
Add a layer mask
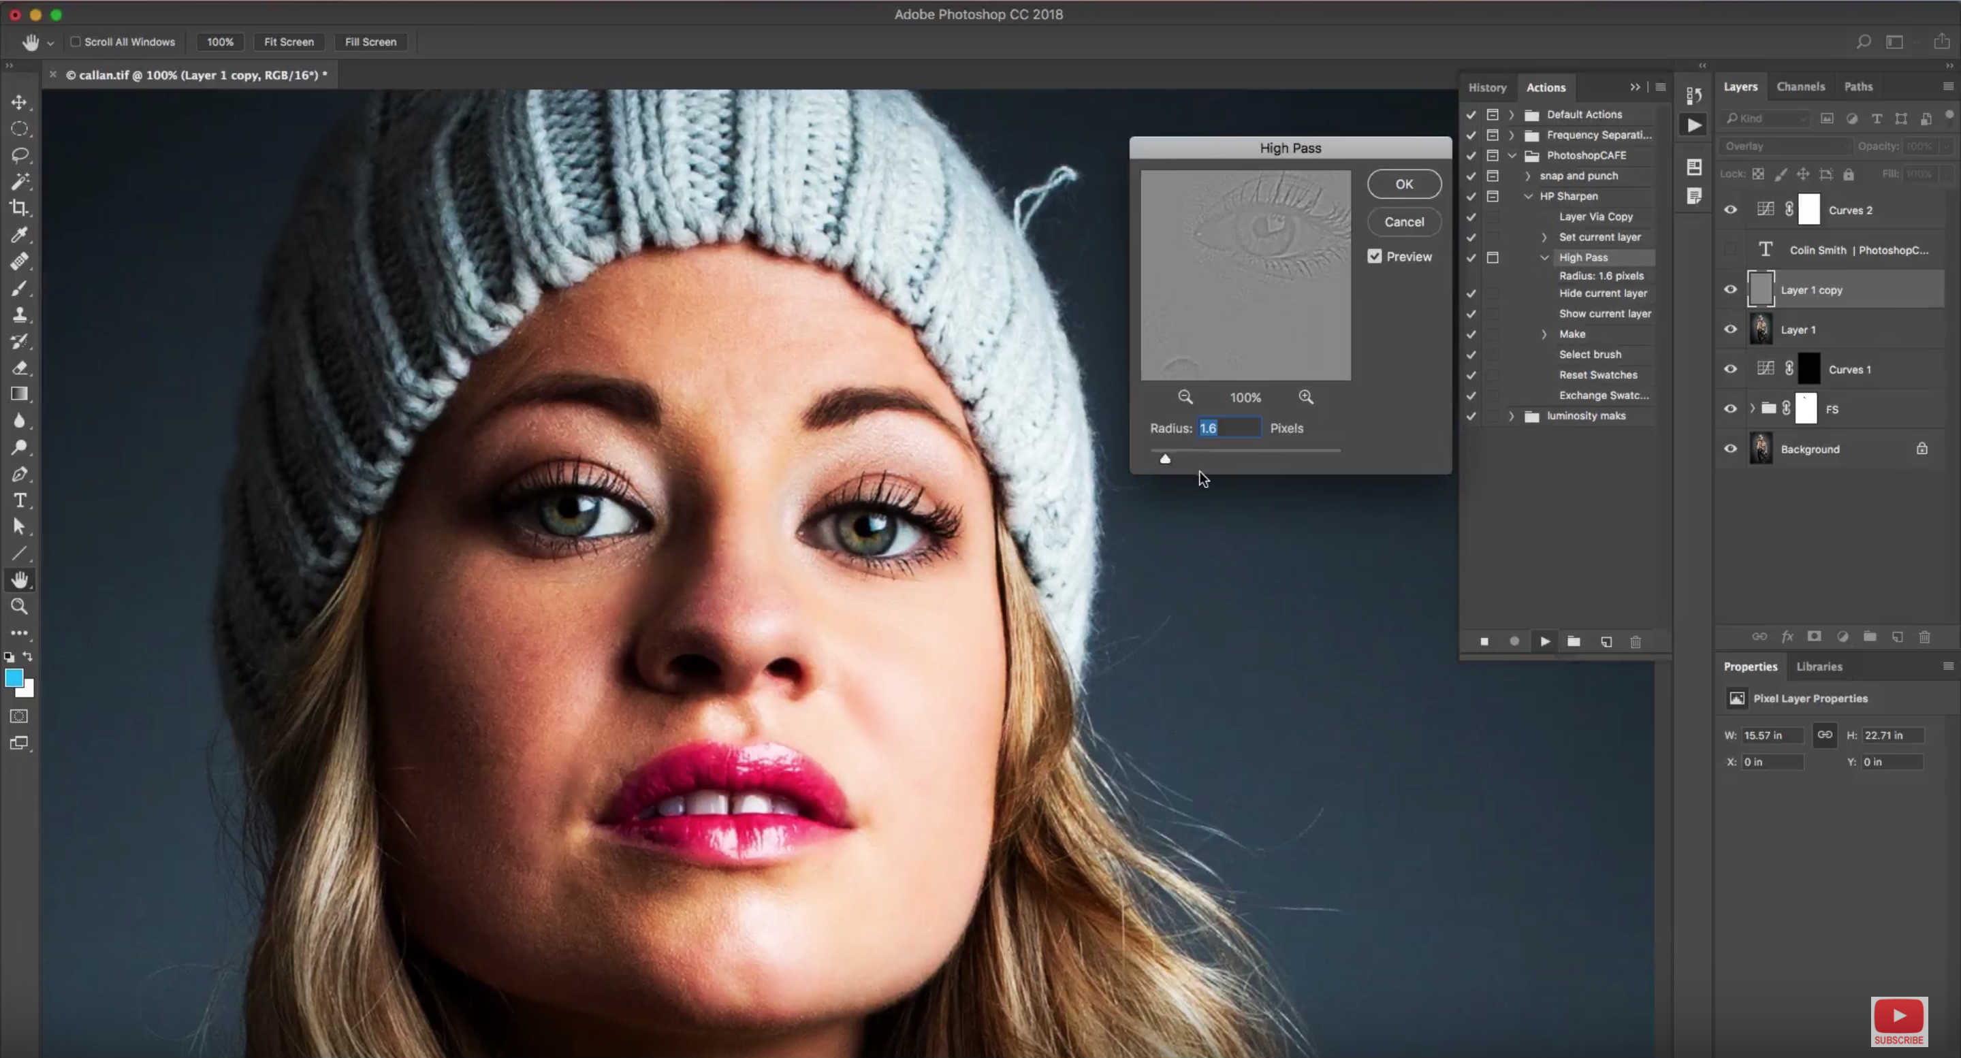click(x=1815, y=637)
